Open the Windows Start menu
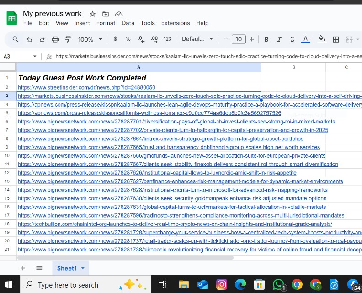This screenshot has width=362, height=293. click(x=9, y=284)
